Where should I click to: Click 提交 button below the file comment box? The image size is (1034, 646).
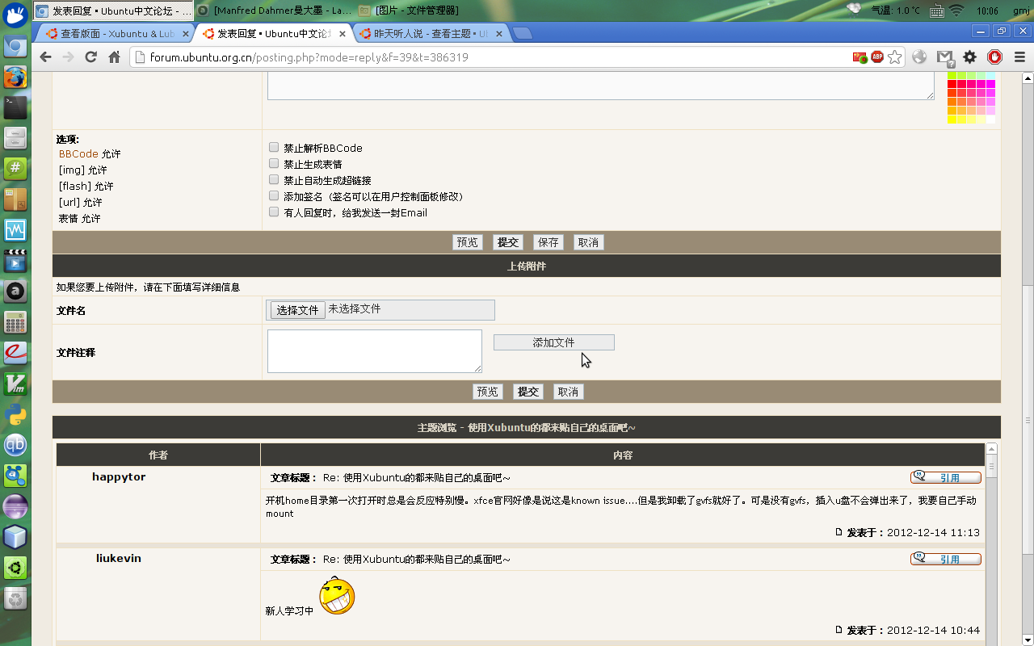coord(528,392)
